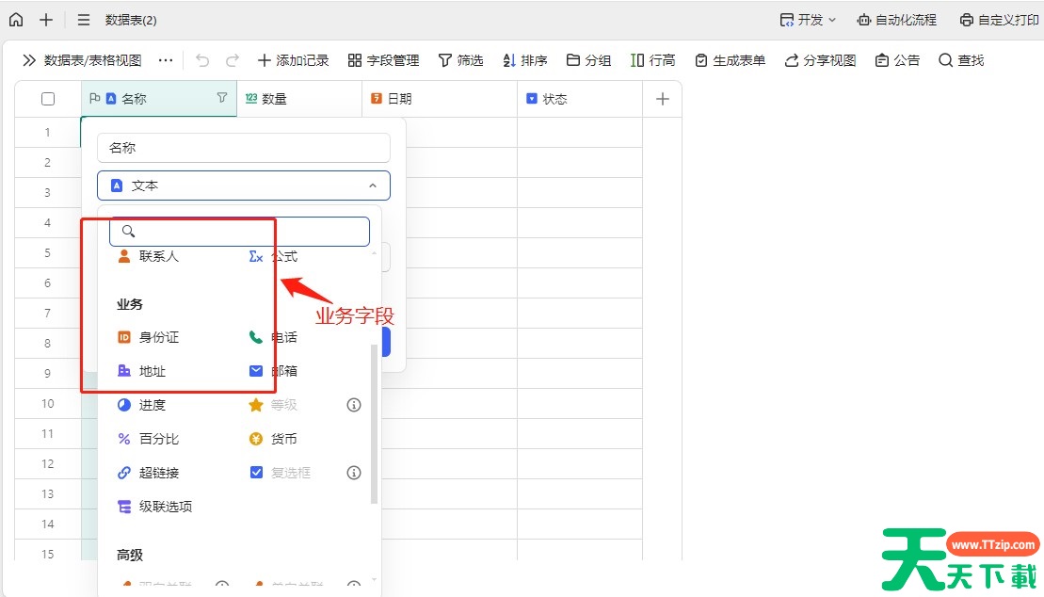The width and height of the screenshot is (1044, 597).
Task: Collapse the 文本 field type dropdown
Action: pos(372,186)
